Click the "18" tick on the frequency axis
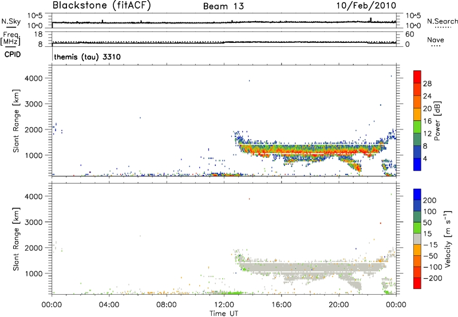The width and height of the screenshot is (458, 317). [38, 34]
